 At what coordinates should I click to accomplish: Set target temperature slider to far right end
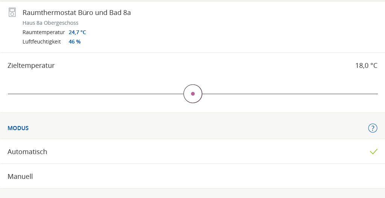pos(377,94)
